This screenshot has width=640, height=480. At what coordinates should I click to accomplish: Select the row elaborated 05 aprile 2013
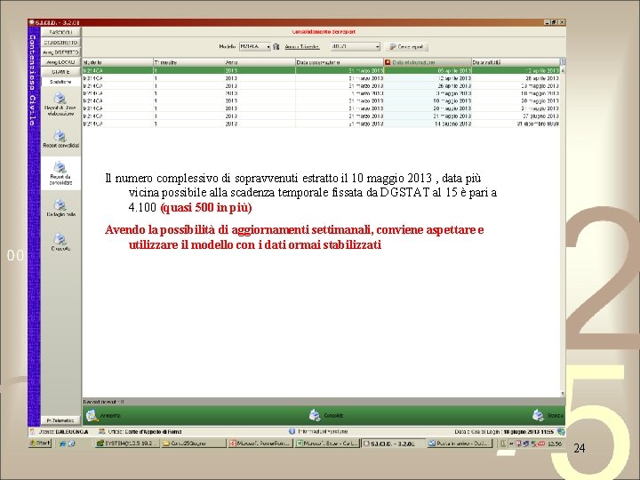coord(321,70)
